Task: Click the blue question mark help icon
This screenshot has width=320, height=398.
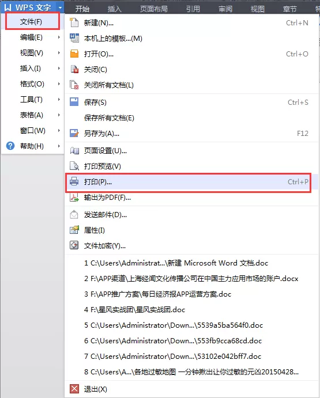Action: pyautogui.click(x=10, y=146)
